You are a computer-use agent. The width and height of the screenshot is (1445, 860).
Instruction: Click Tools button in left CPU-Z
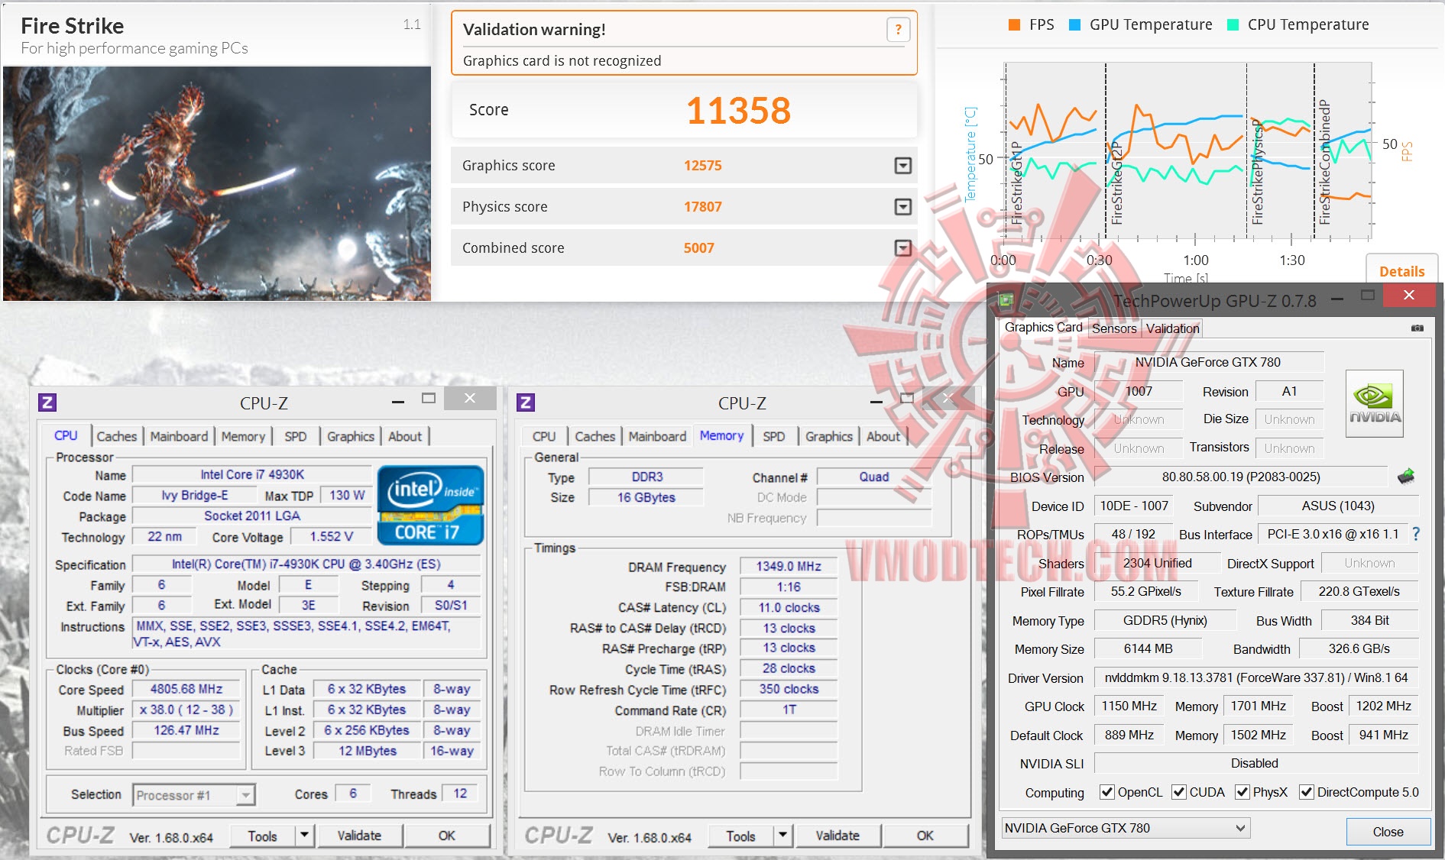pos(262,836)
